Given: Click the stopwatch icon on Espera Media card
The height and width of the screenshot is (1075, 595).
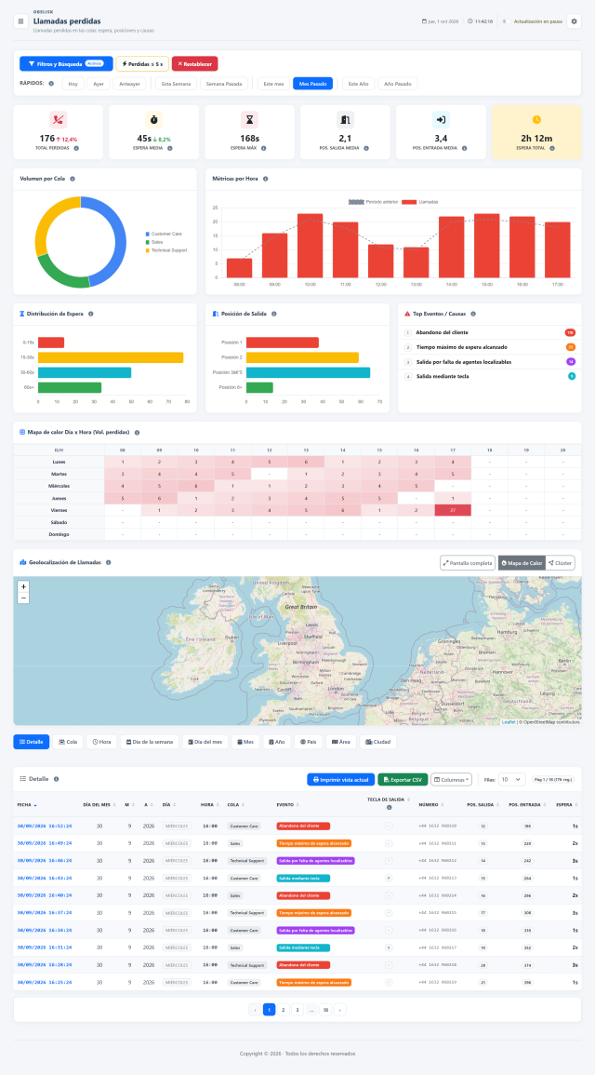Looking at the screenshot, I should point(154,119).
